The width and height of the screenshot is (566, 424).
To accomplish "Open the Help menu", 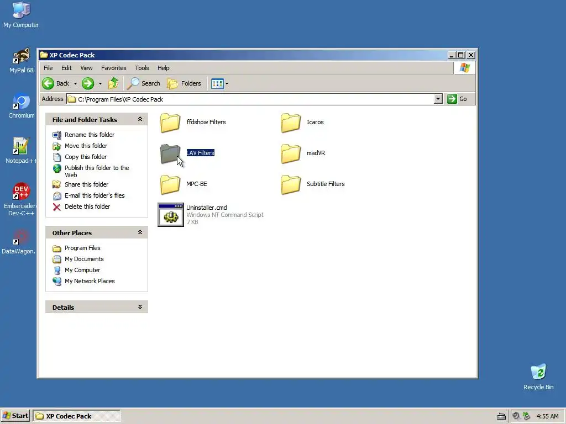I will pos(163,68).
